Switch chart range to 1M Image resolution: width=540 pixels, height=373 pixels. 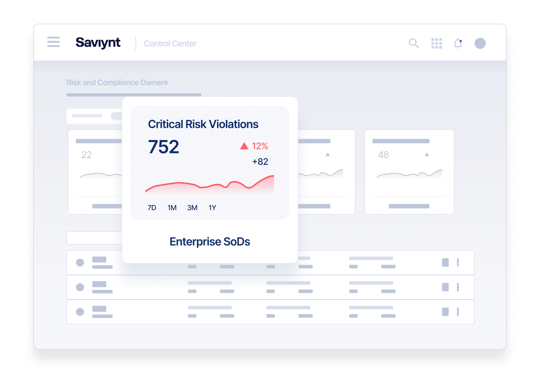[172, 208]
